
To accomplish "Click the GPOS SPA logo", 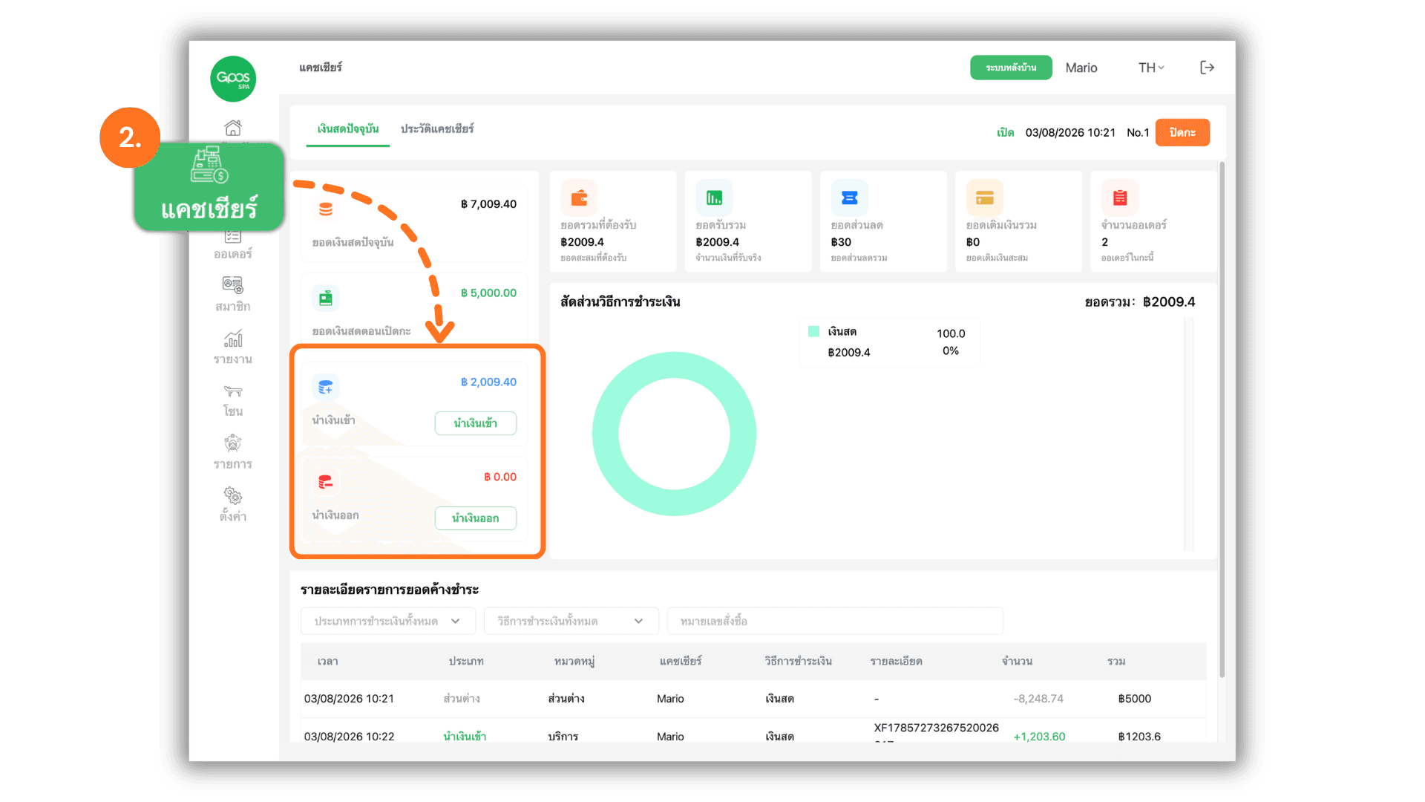I will (x=233, y=79).
